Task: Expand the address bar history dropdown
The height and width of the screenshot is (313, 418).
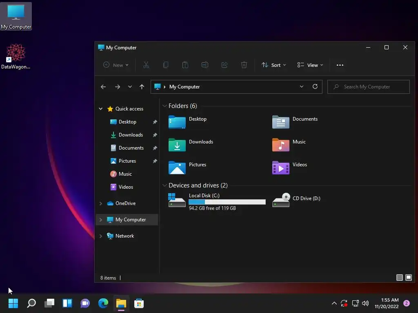Action: pos(302,86)
